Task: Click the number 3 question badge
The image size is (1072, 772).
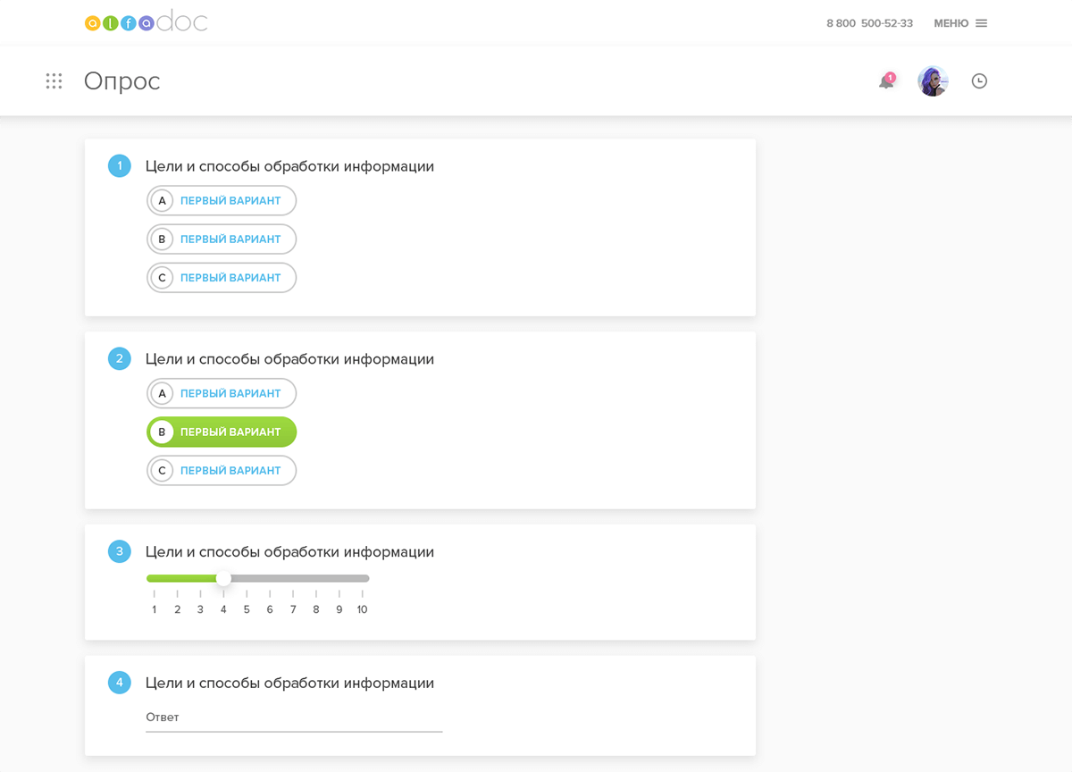Action: 120,552
